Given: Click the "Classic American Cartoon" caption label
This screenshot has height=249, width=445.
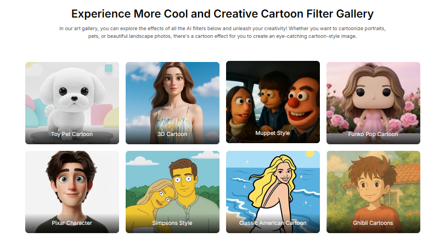Looking at the screenshot, I should tap(273, 223).
